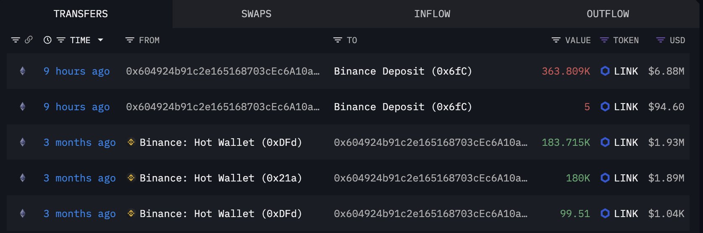Viewport: 703px width, 233px height.
Task: Toggle the VALUE column filter
Action: click(556, 40)
